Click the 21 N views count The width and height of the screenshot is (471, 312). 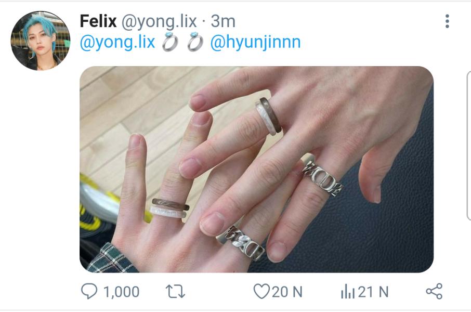(x=373, y=292)
